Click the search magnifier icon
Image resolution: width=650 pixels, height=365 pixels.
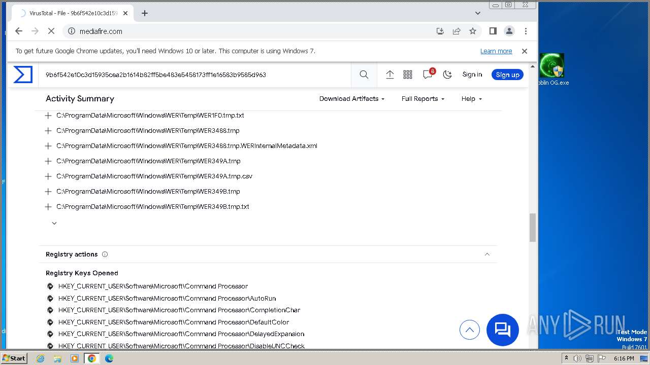click(x=364, y=75)
